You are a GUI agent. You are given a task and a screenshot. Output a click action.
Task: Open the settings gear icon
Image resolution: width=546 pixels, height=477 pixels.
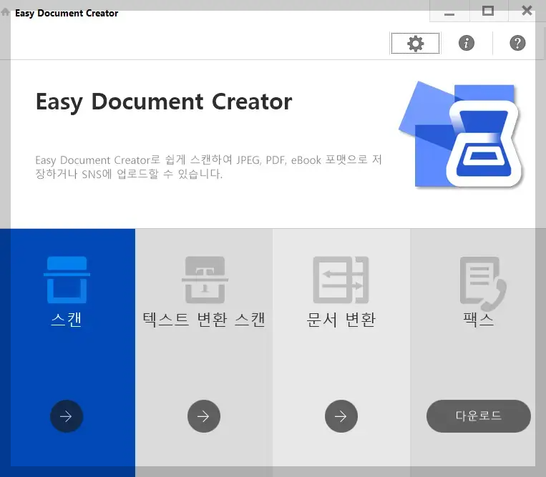416,44
